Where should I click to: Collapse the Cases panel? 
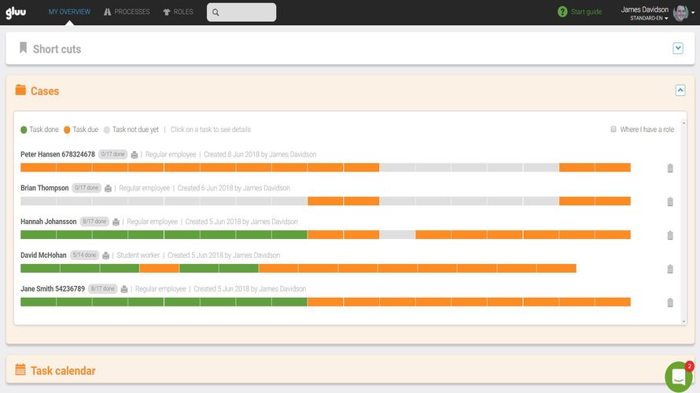point(680,90)
